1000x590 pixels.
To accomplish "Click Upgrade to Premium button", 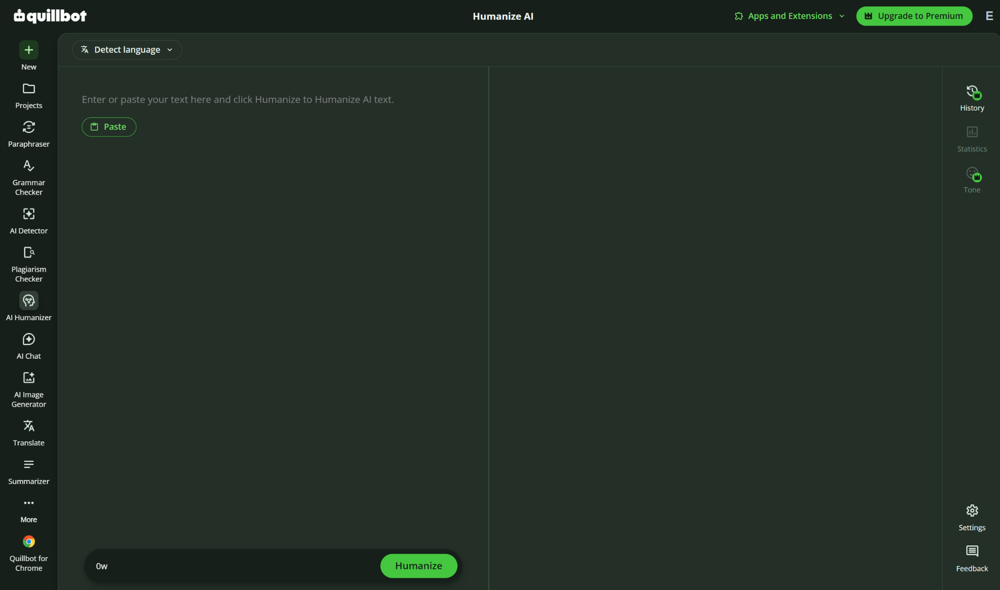I will [914, 16].
